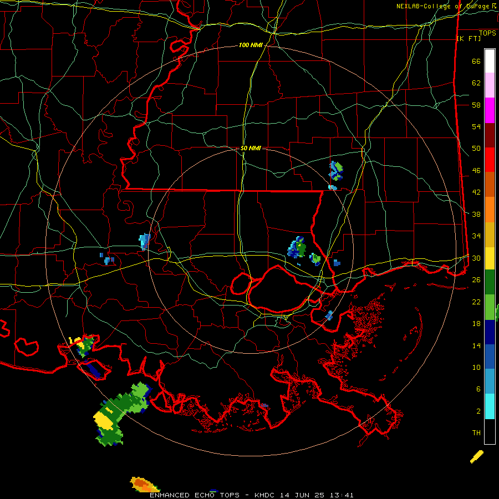Pick the bright yellow band in legend
Viewport: 499px width, 499px height.
pyautogui.click(x=490, y=258)
